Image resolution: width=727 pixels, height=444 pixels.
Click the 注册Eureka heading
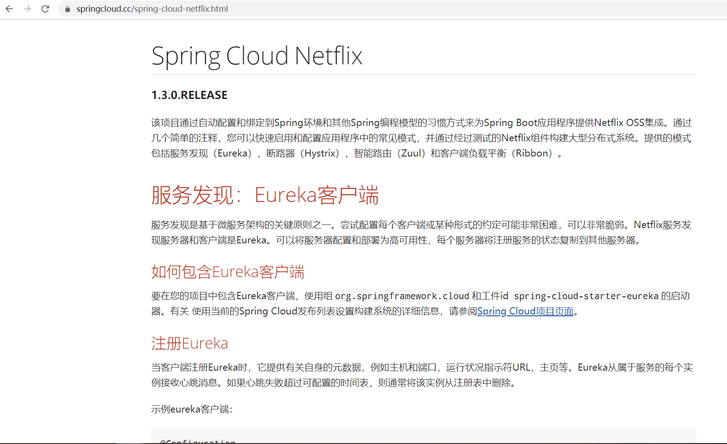189,343
